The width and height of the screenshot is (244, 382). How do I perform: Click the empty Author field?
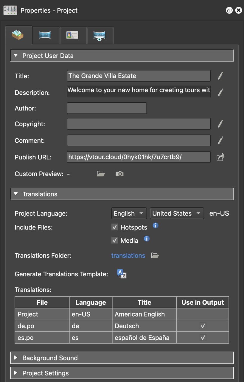(107, 108)
